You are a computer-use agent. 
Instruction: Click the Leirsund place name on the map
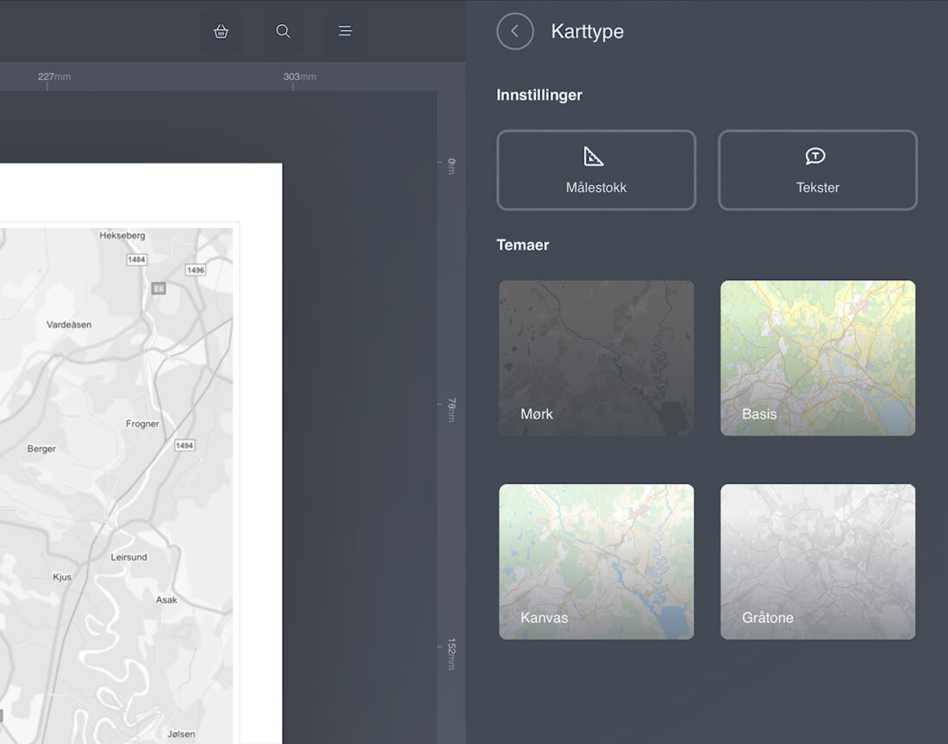(128, 557)
